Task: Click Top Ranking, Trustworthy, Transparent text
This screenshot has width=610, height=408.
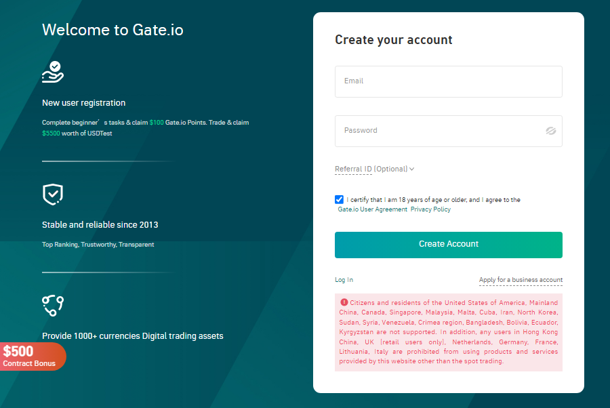Action: tap(98, 245)
